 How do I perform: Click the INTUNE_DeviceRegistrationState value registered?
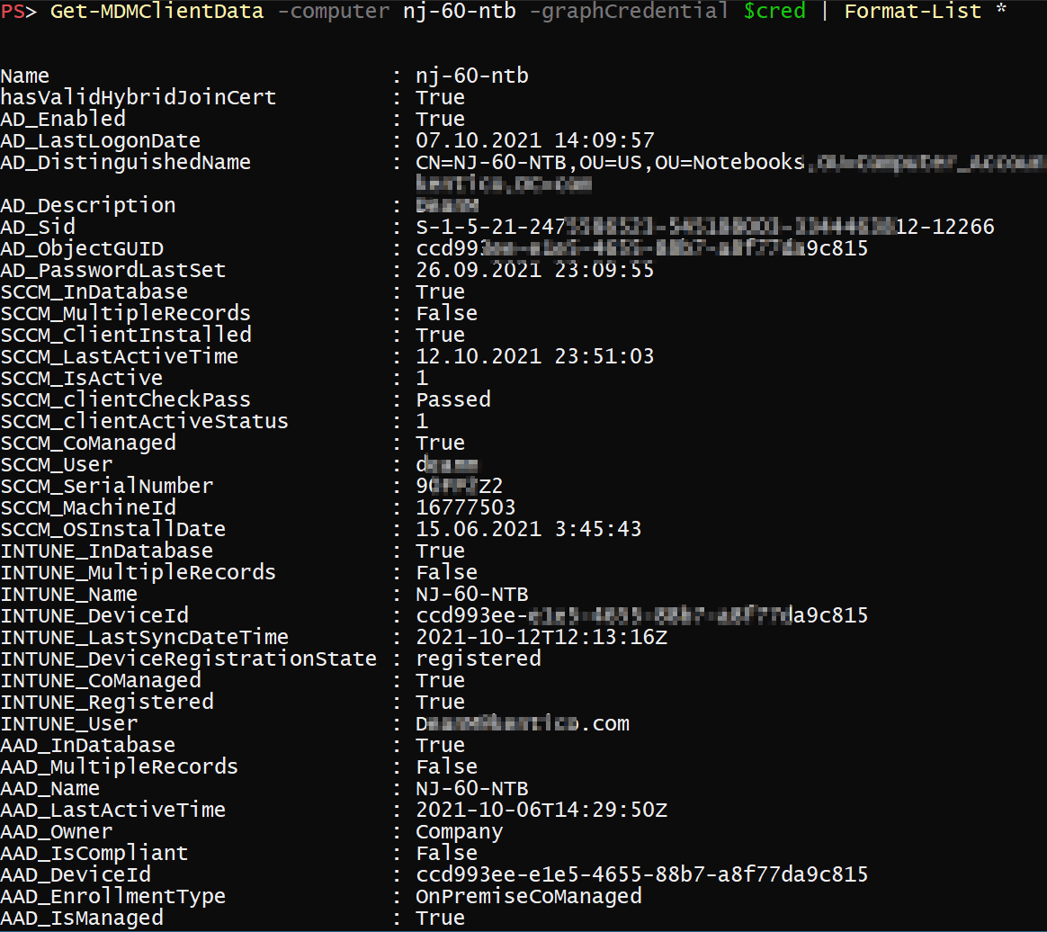pyautogui.click(x=478, y=659)
